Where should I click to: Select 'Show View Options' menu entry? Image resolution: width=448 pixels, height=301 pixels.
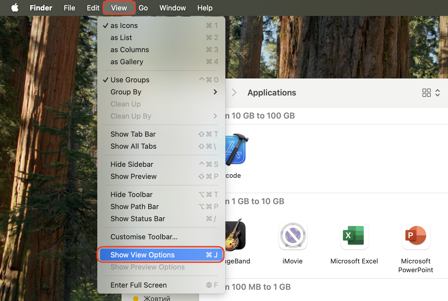click(142, 255)
